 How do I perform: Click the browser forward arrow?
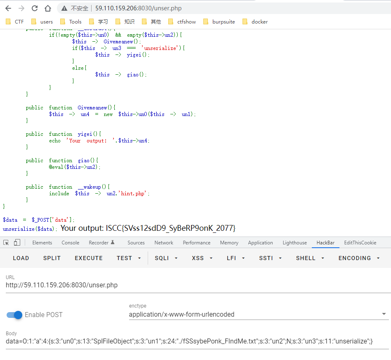pos(21,8)
